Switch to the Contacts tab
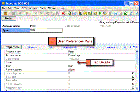The width and height of the screenshot is (140, 92). click(x=92, y=47)
